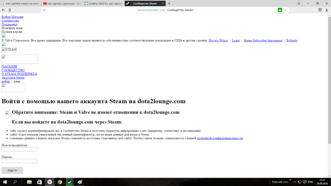Click the image placeholder below войти
Image resolution: width=331 pixels, height=186 pixels.
point(13,88)
